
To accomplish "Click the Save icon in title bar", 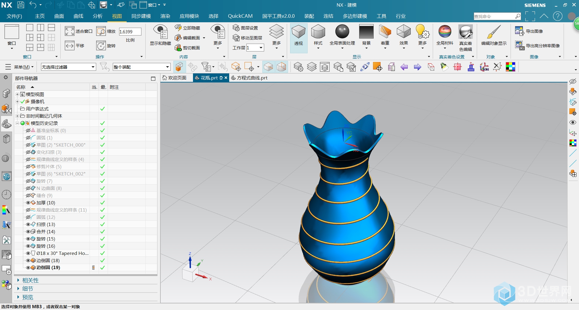I will pyautogui.click(x=21, y=5).
